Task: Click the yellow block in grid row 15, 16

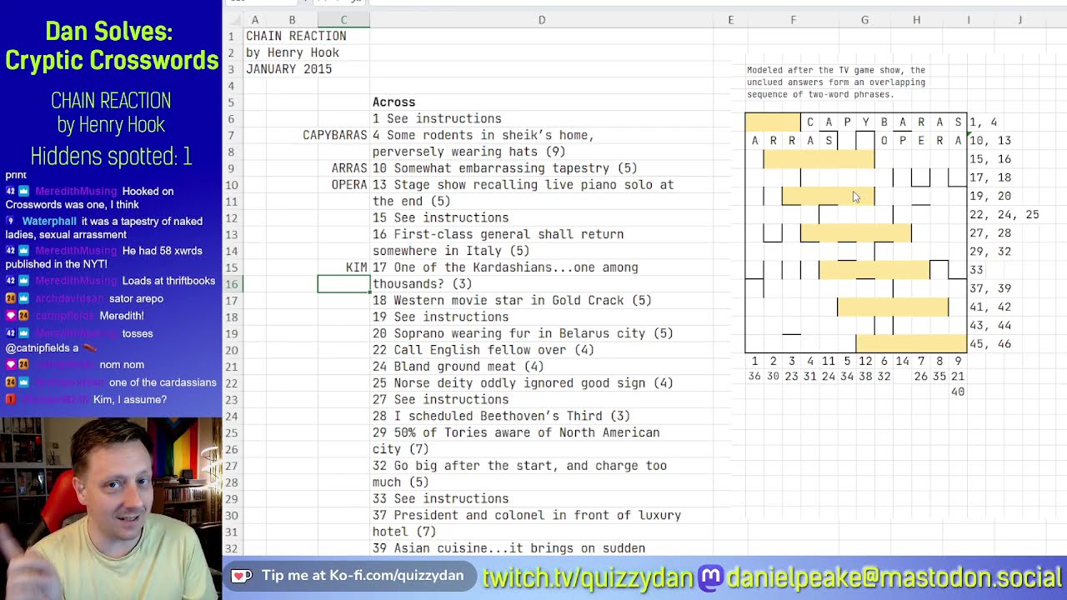Action: point(819,159)
